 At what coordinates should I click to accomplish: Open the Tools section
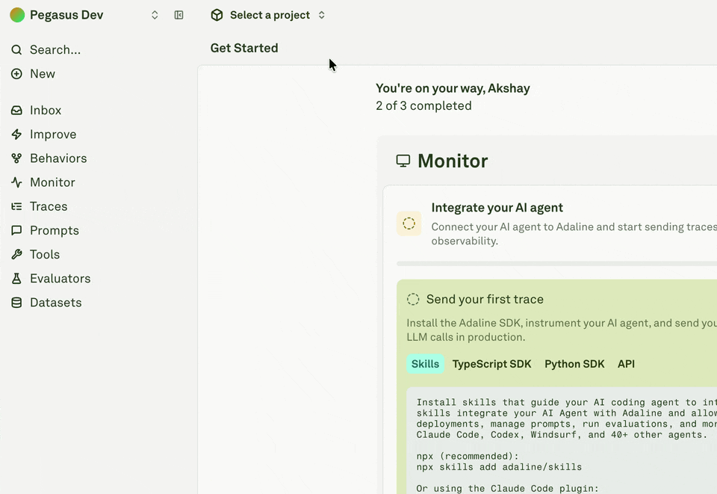(45, 254)
